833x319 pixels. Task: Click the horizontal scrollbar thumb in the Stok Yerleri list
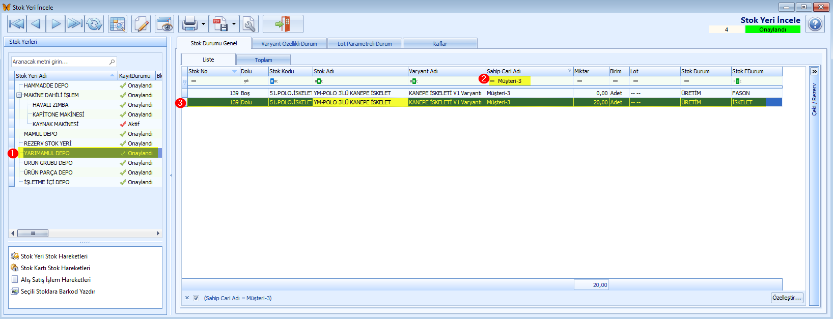33,234
